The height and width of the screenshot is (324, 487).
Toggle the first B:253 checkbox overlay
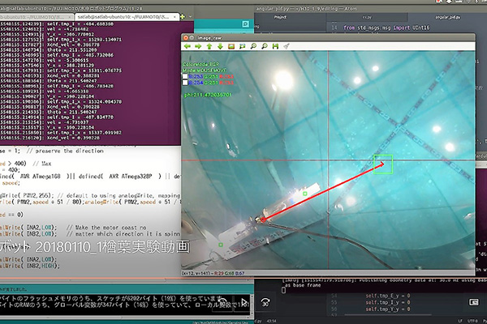185,76
